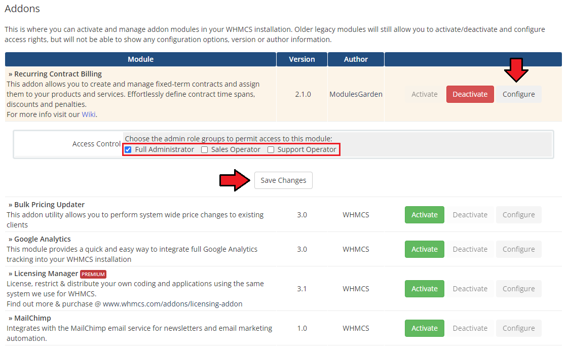Viewport: 568px width, 349px height.
Task: Configure the Recurring Contract Billing addon
Action: click(x=518, y=94)
